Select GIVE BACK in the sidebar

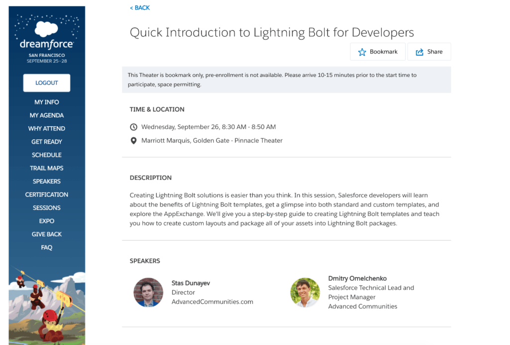coord(46,234)
